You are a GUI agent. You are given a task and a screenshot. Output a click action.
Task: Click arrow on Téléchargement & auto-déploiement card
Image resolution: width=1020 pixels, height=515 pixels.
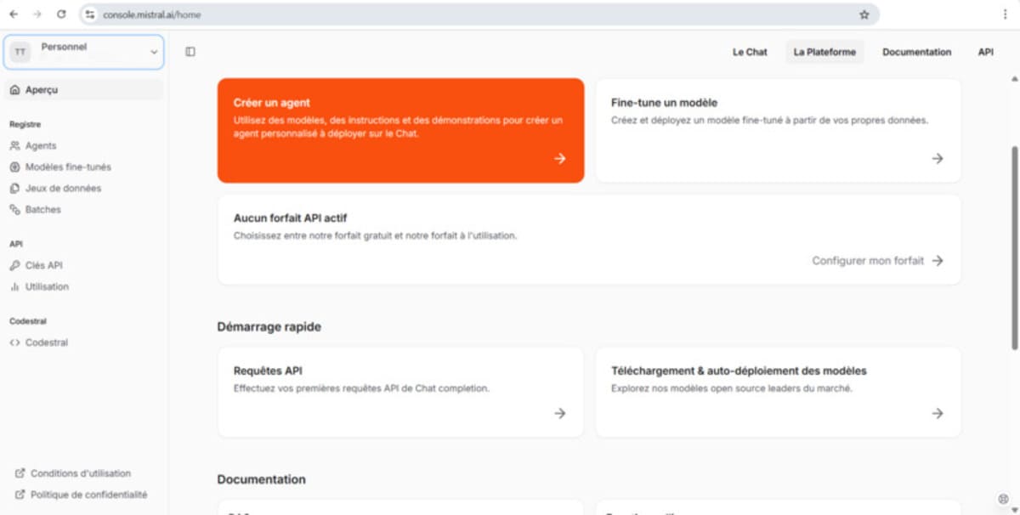pyautogui.click(x=937, y=414)
